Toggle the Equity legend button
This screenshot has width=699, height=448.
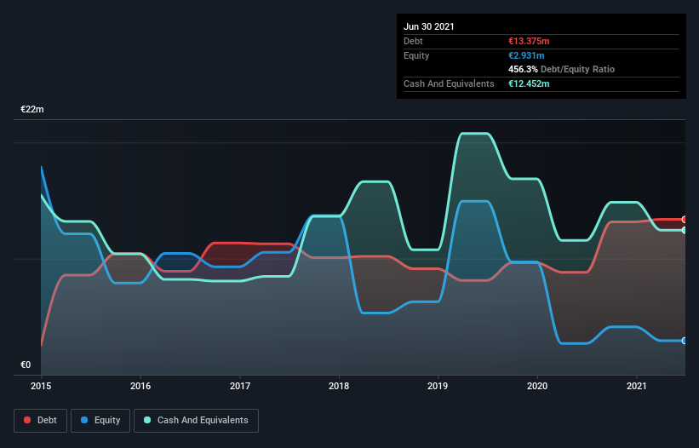point(100,421)
